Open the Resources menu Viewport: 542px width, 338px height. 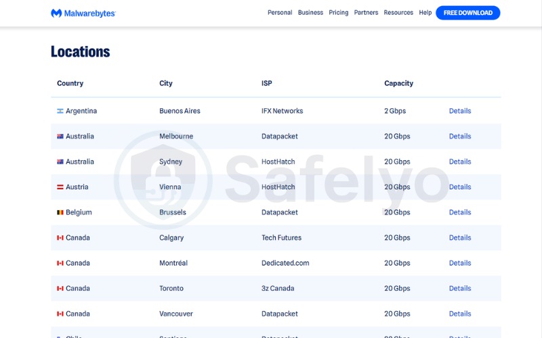point(398,13)
